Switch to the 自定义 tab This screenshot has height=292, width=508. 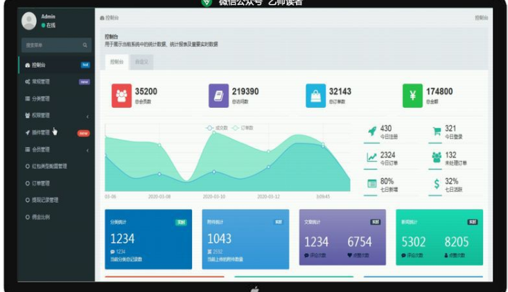pyautogui.click(x=141, y=62)
